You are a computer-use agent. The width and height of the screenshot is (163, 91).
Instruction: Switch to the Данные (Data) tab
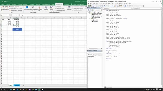[x=38, y=4]
